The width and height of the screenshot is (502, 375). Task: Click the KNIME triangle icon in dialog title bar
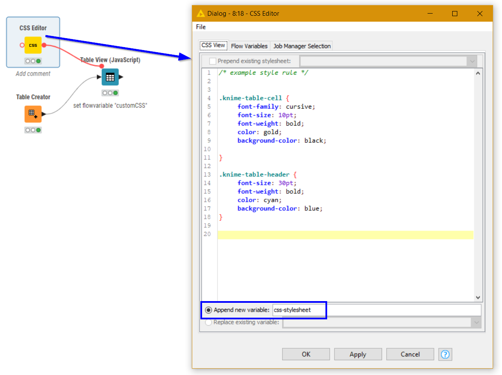coord(201,13)
